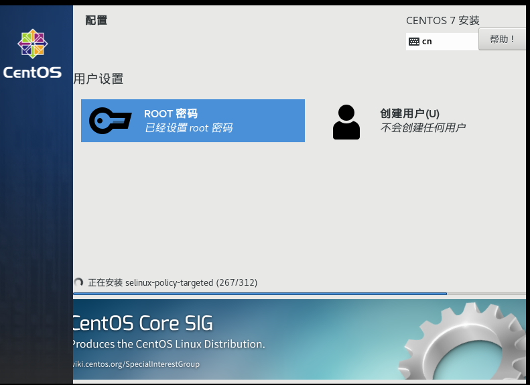Open the ROOT 密码 settings
The height and width of the screenshot is (385, 530).
192,121
